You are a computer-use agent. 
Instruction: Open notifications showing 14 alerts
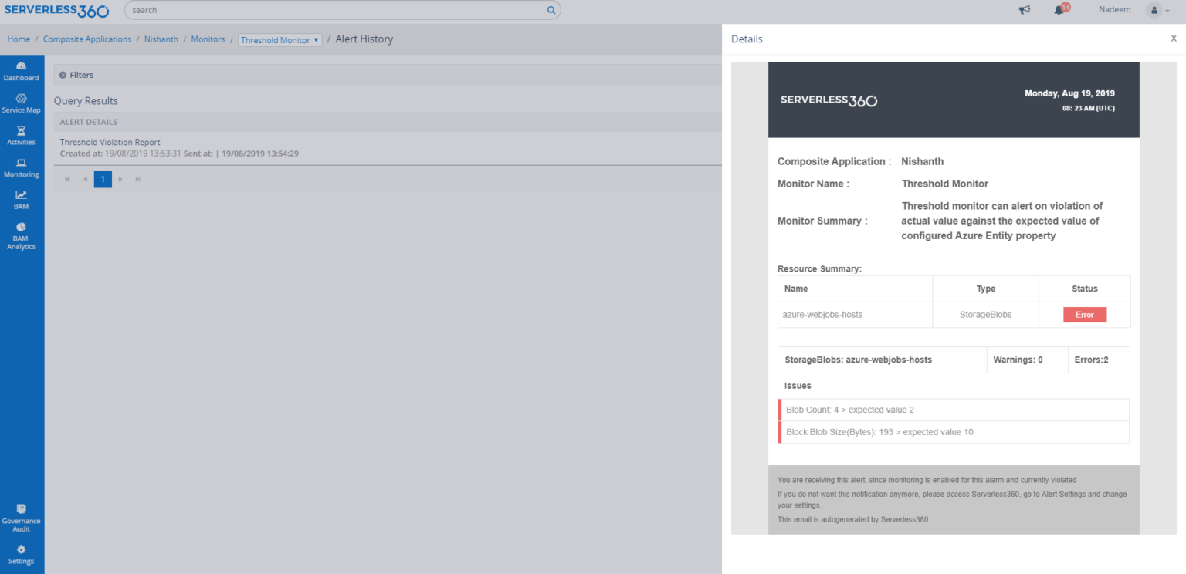[1058, 10]
